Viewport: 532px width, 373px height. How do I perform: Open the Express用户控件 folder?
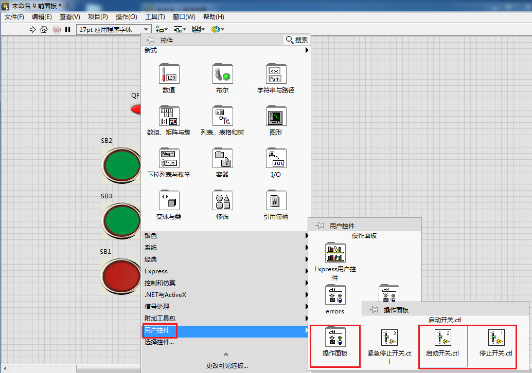[x=335, y=253]
